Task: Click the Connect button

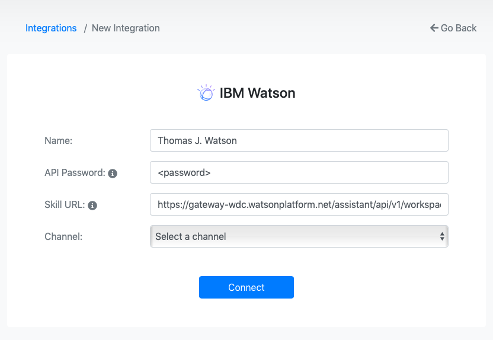Action: pos(246,287)
